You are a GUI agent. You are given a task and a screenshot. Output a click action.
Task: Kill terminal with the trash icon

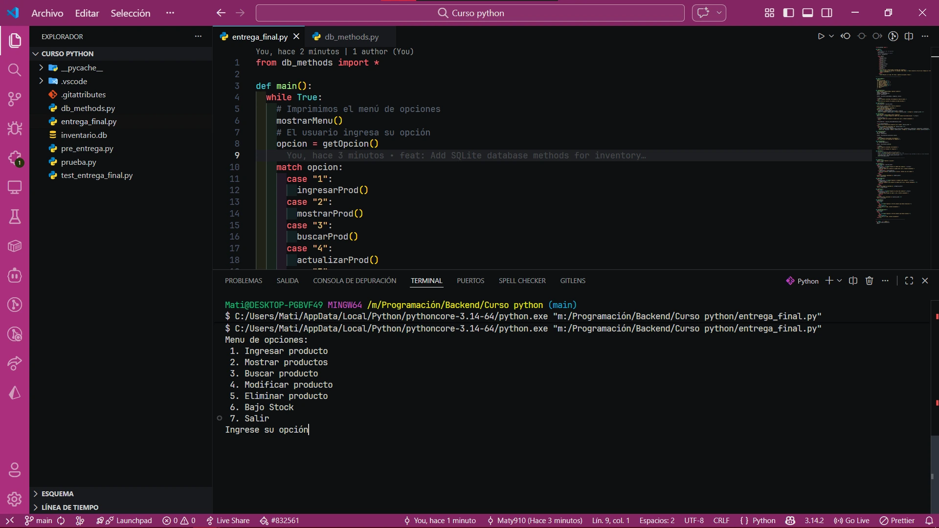[869, 281]
